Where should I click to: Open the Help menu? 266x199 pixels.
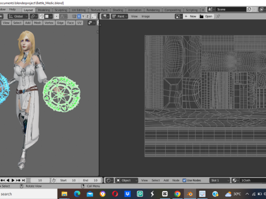point(12,9)
